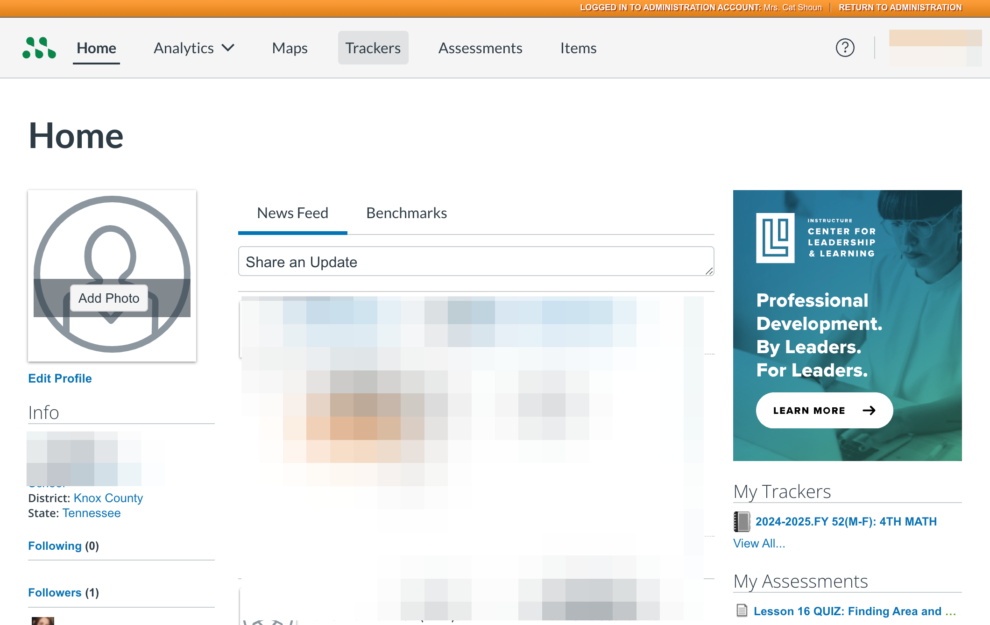Image resolution: width=990 pixels, height=625 pixels.
Task: Switch to the Benchmarks tab
Action: click(406, 213)
